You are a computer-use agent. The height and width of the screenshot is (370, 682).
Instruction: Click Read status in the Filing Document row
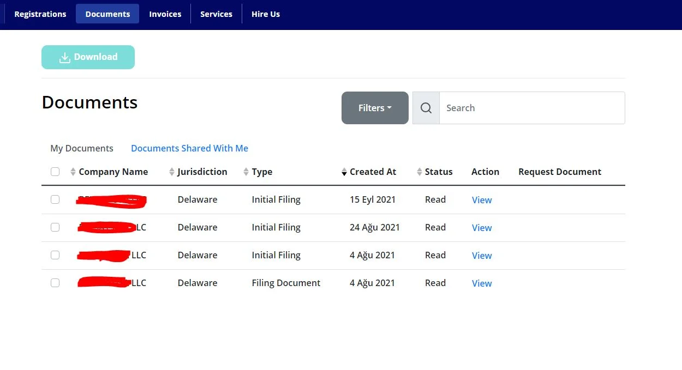435,283
